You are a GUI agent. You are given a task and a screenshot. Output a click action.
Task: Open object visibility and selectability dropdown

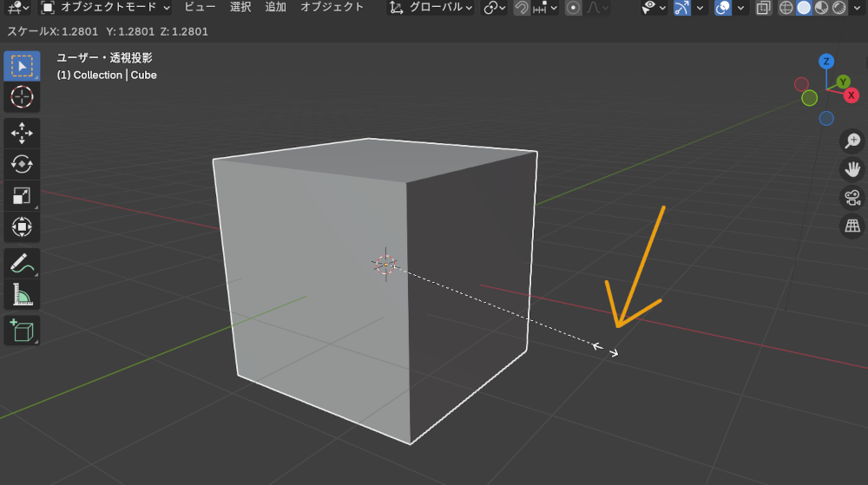(654, 8)
